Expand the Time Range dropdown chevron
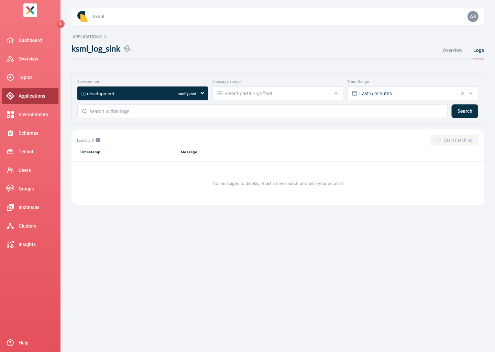This screenshot has width=495, height=352. tap(471, 93)
